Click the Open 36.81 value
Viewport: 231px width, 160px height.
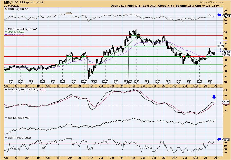tap(118, 6)
